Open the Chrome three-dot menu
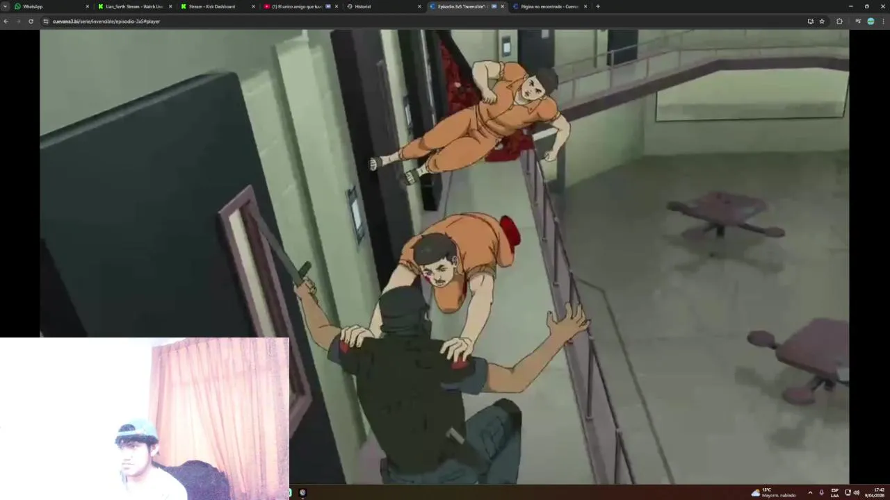Image resolution: width=890 pixels, height=500 pixels. (x=884, y=22)
